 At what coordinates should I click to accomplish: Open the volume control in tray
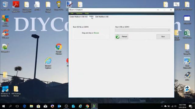pyautogui.click(x=175, y=106)
